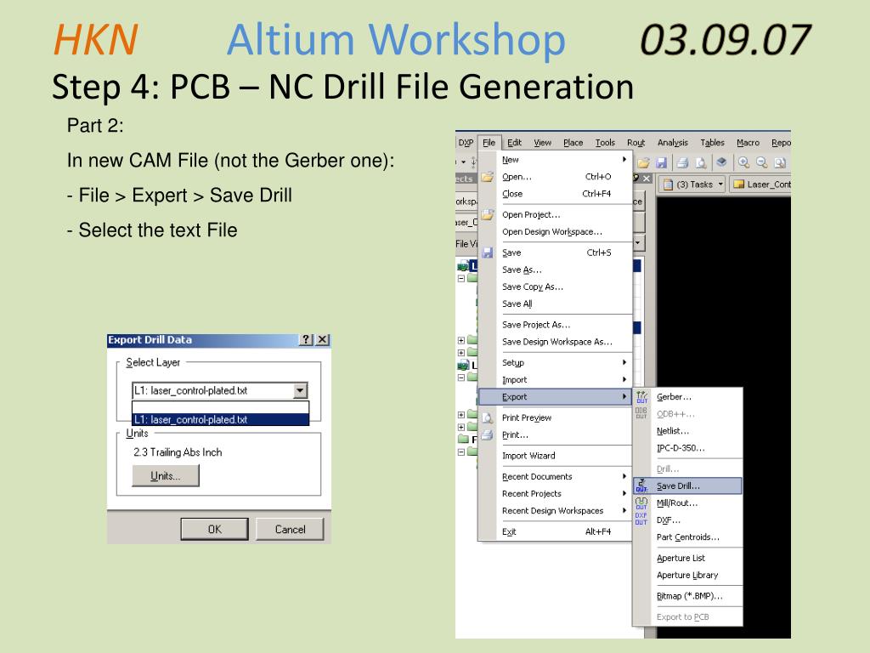Click the Gerber OUT icon in the Export submenu
Viewport: 870px width, 653px height.
click(642, 396)
